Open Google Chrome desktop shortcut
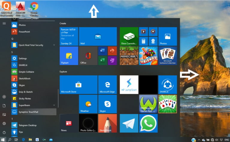This screenshot has width=230, height=142. pyautogui.click(x=34, y=9)
